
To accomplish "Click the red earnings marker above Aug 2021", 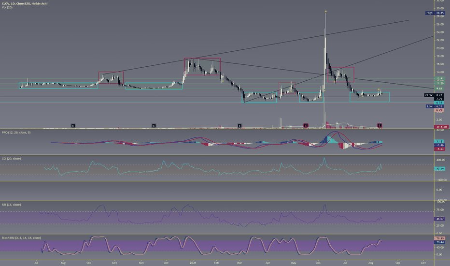I will (380, 126).
